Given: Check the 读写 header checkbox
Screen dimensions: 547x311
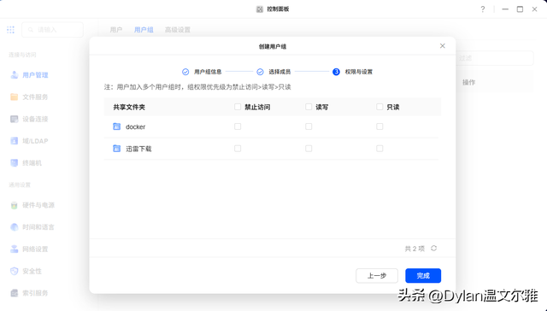Looking at the screenshot, I should tap(309, 106).
